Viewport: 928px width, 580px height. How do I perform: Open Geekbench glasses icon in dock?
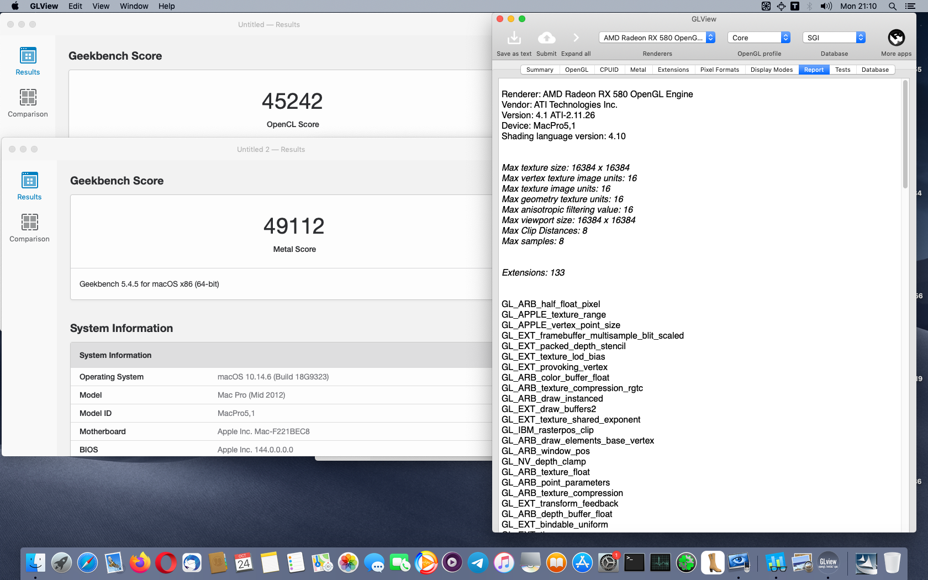coord(776,563)
